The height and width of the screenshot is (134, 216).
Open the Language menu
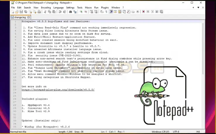pos(59,8)
